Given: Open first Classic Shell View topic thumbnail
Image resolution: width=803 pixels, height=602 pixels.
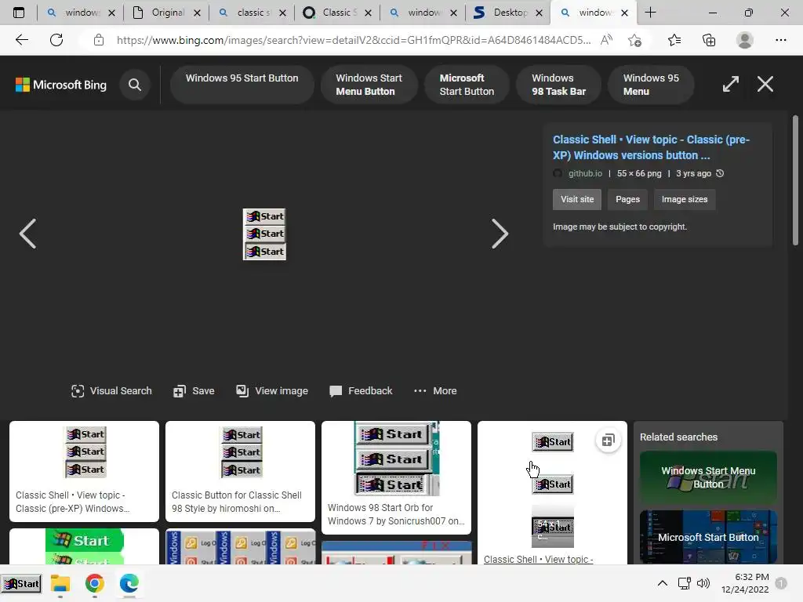Looking at the screenshot, I should [84, 471].
